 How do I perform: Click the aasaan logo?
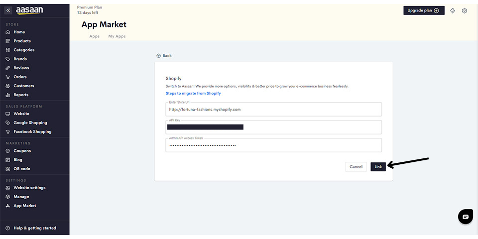click(29, 10)
